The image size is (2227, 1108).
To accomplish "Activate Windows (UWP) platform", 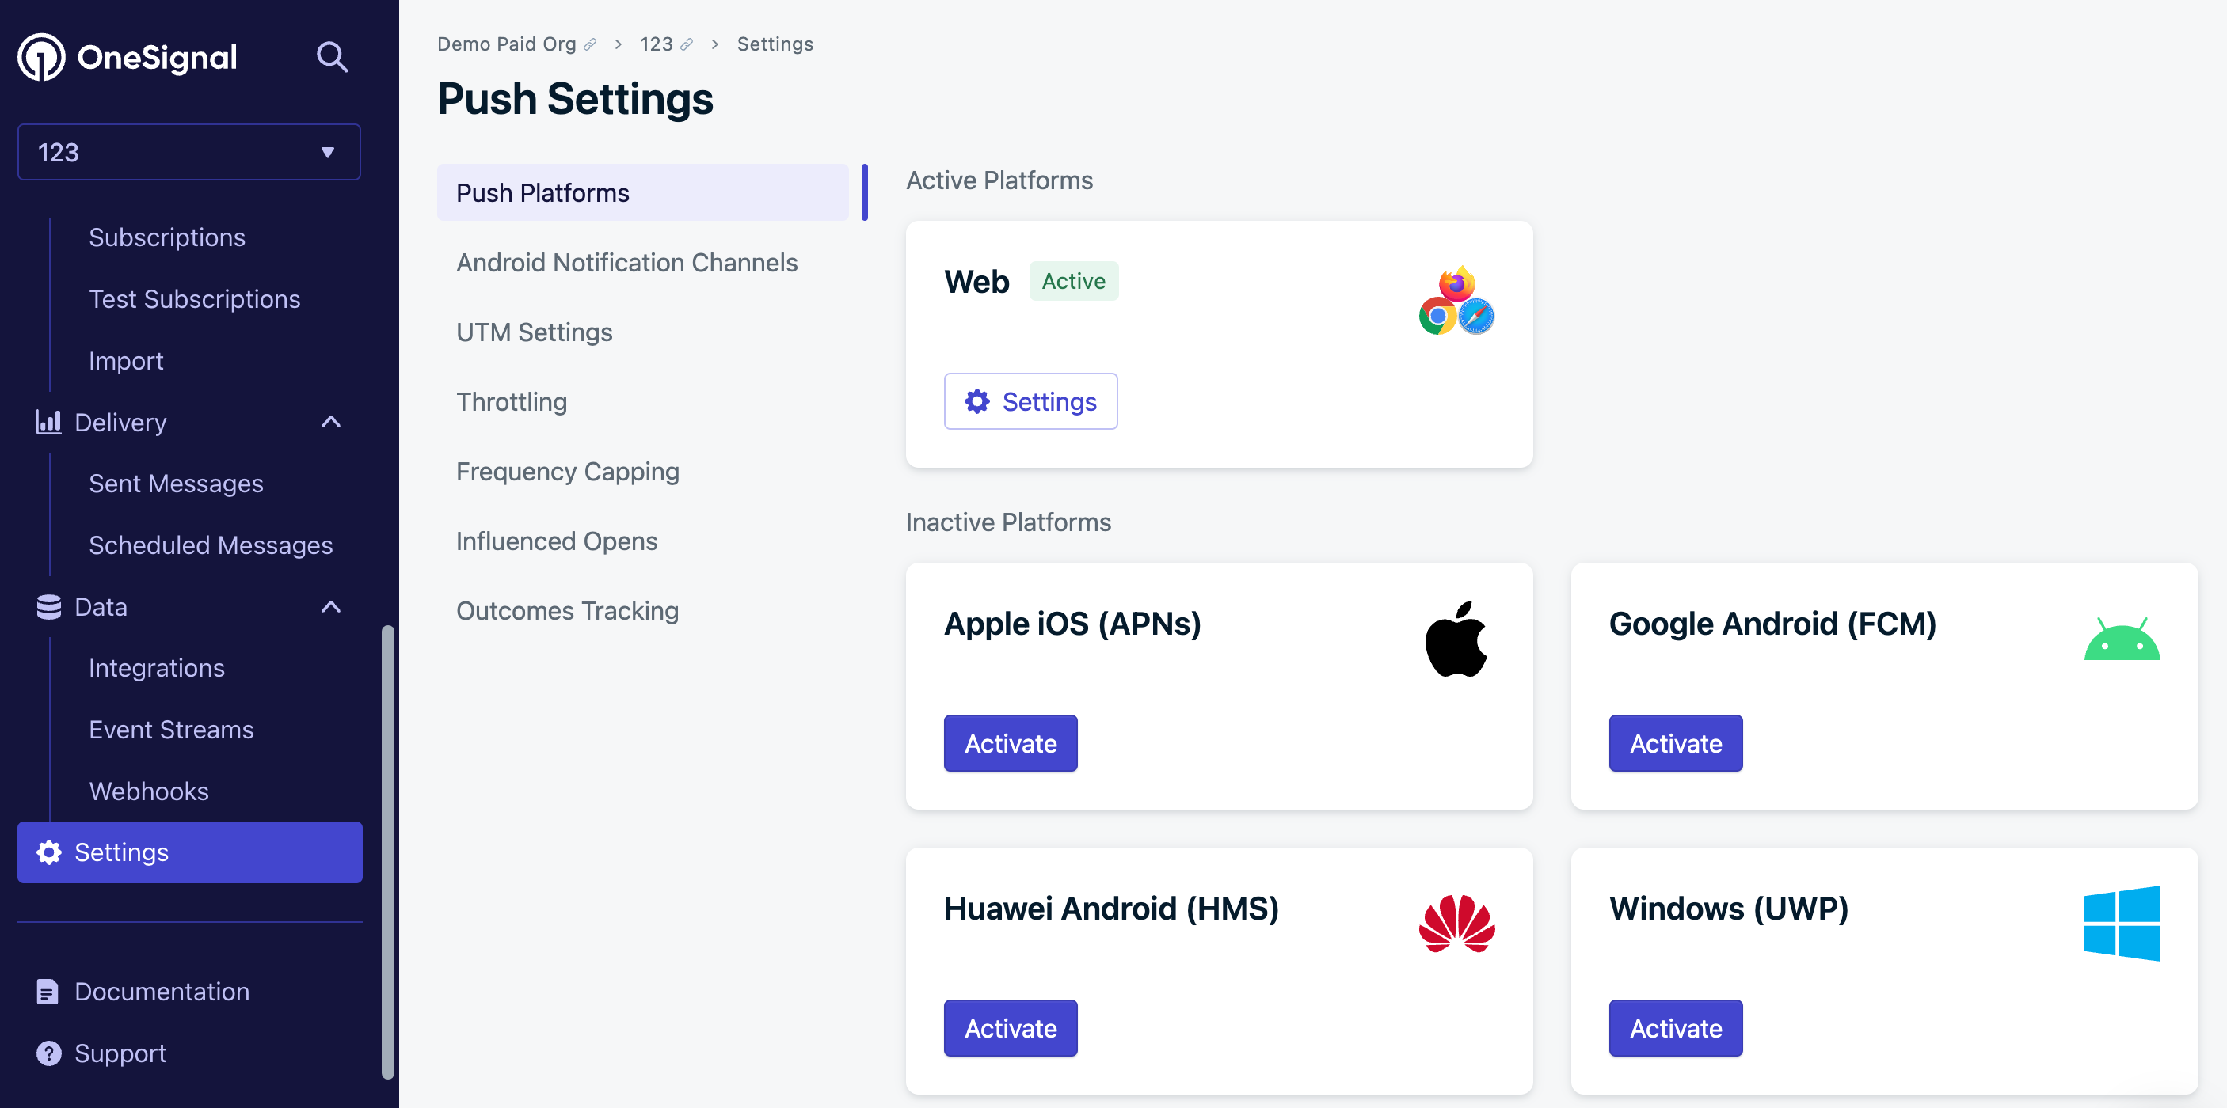I will click(1676, 1028).
